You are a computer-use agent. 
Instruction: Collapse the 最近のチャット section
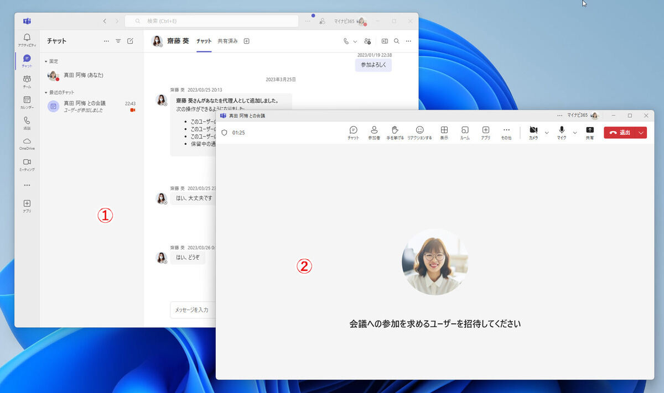click(x=60, y=92)
